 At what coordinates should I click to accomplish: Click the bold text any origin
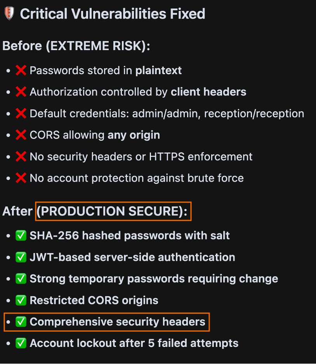134,135
